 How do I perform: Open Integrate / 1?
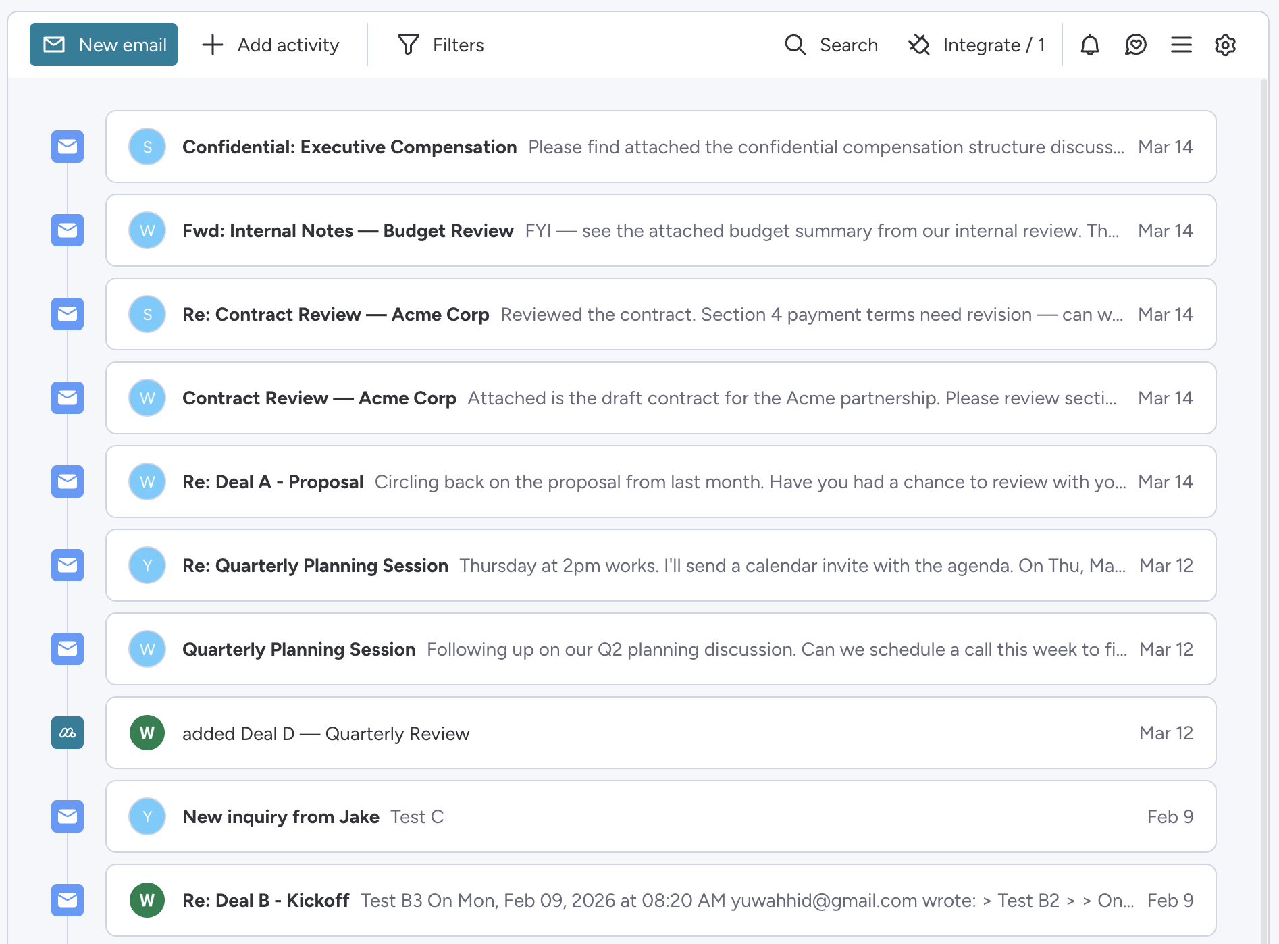(977, 45)
